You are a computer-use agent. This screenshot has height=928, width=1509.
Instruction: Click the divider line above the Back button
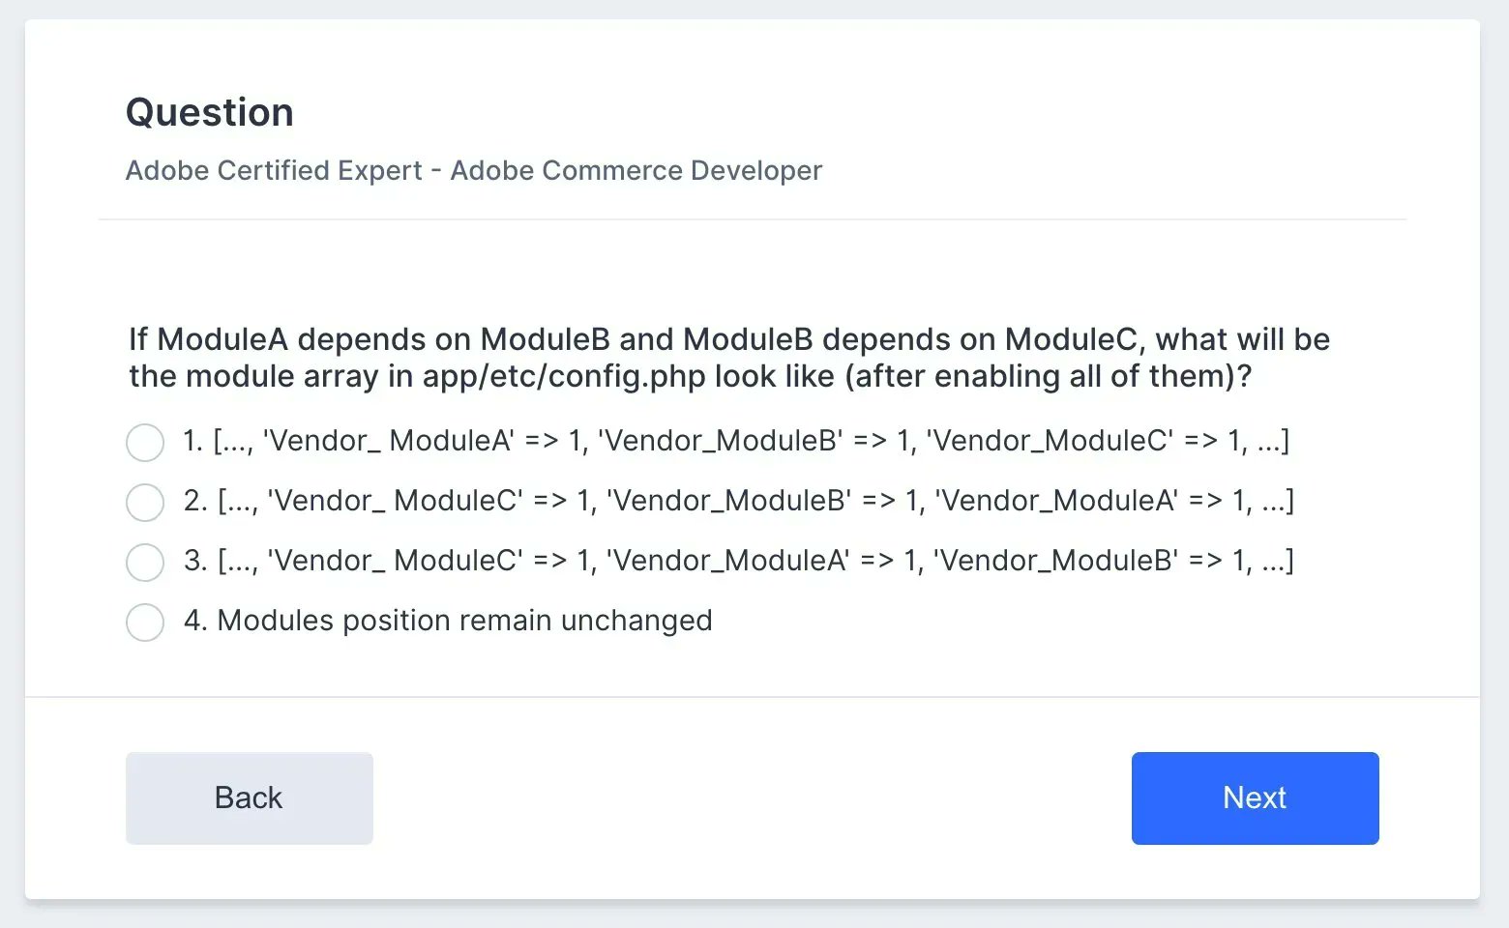click(x=753, y=697)
